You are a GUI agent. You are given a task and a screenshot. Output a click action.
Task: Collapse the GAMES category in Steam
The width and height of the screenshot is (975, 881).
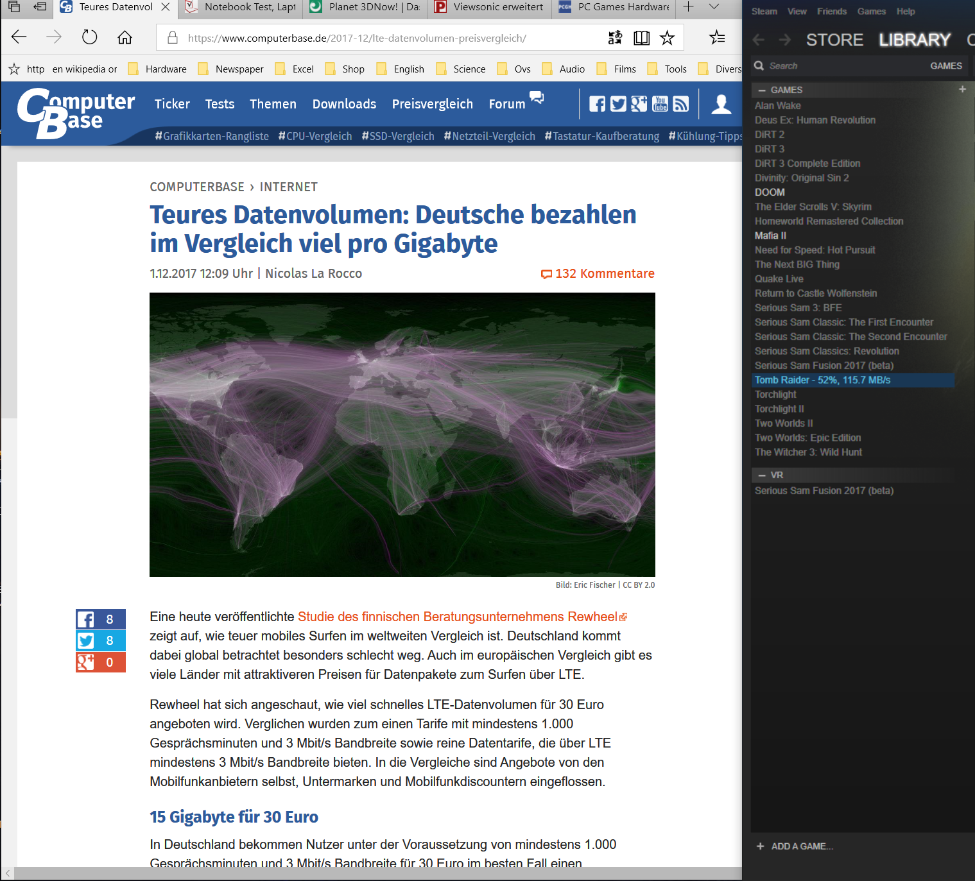click(x=762, y=90)
